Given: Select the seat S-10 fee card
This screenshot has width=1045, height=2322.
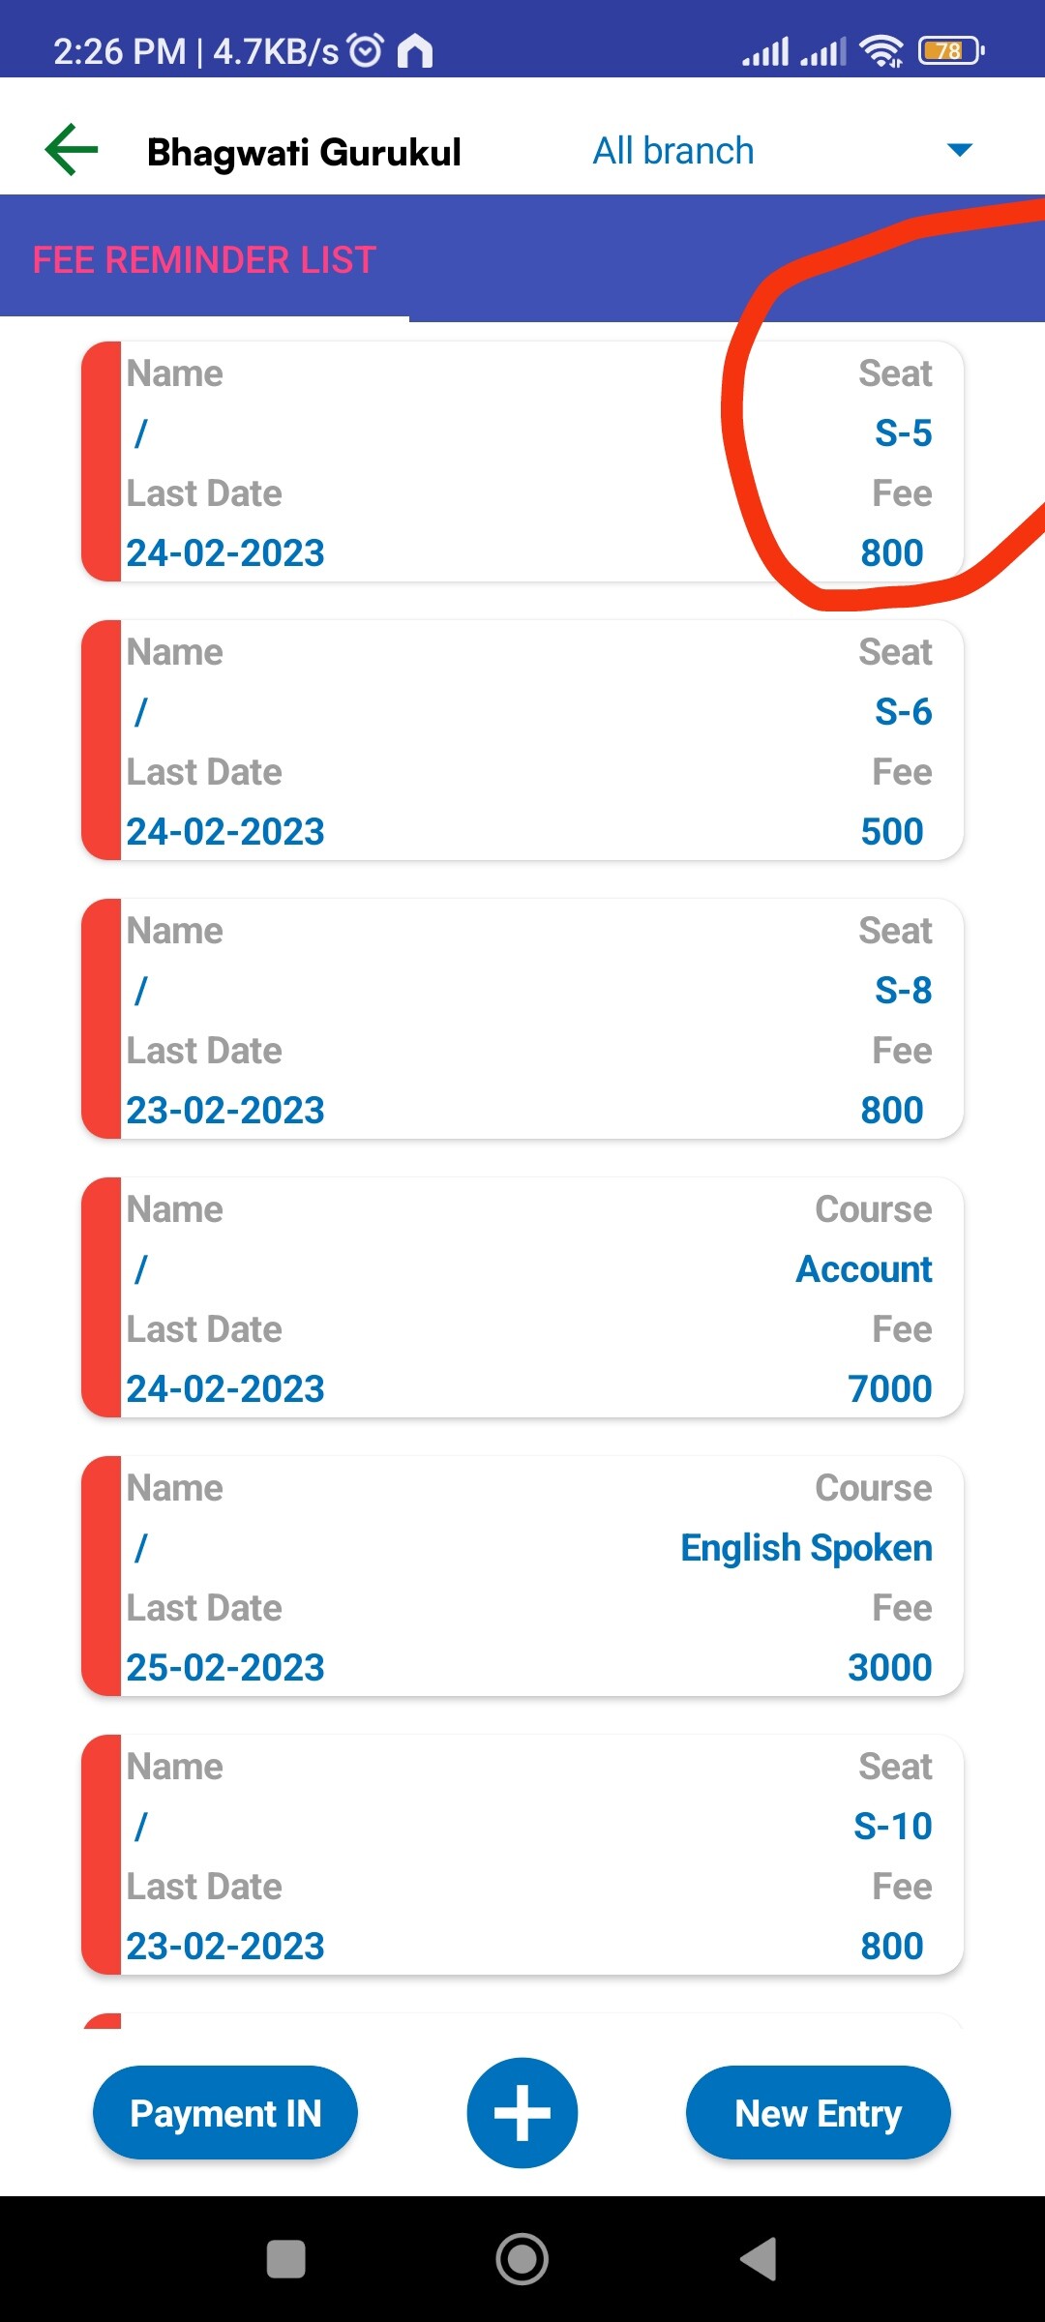Looking at the screenshot, I should tap(522, 1856).
